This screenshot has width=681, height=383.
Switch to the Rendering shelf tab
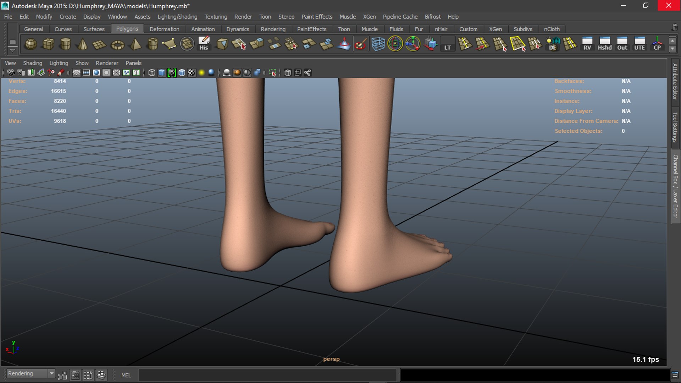click(x=273, y=29)
